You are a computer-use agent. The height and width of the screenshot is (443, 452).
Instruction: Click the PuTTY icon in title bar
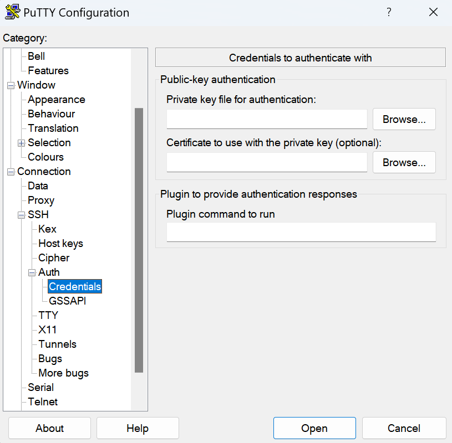click(x=12, y=12)
